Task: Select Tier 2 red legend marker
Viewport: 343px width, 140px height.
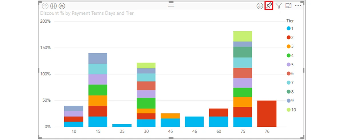Action: click(x=288, y=37)
